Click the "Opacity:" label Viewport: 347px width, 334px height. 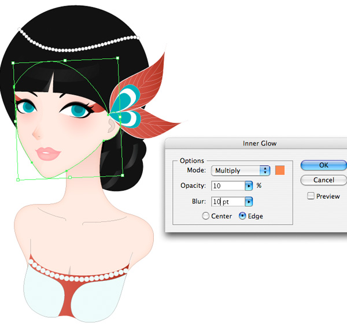(x=193, y=185)
